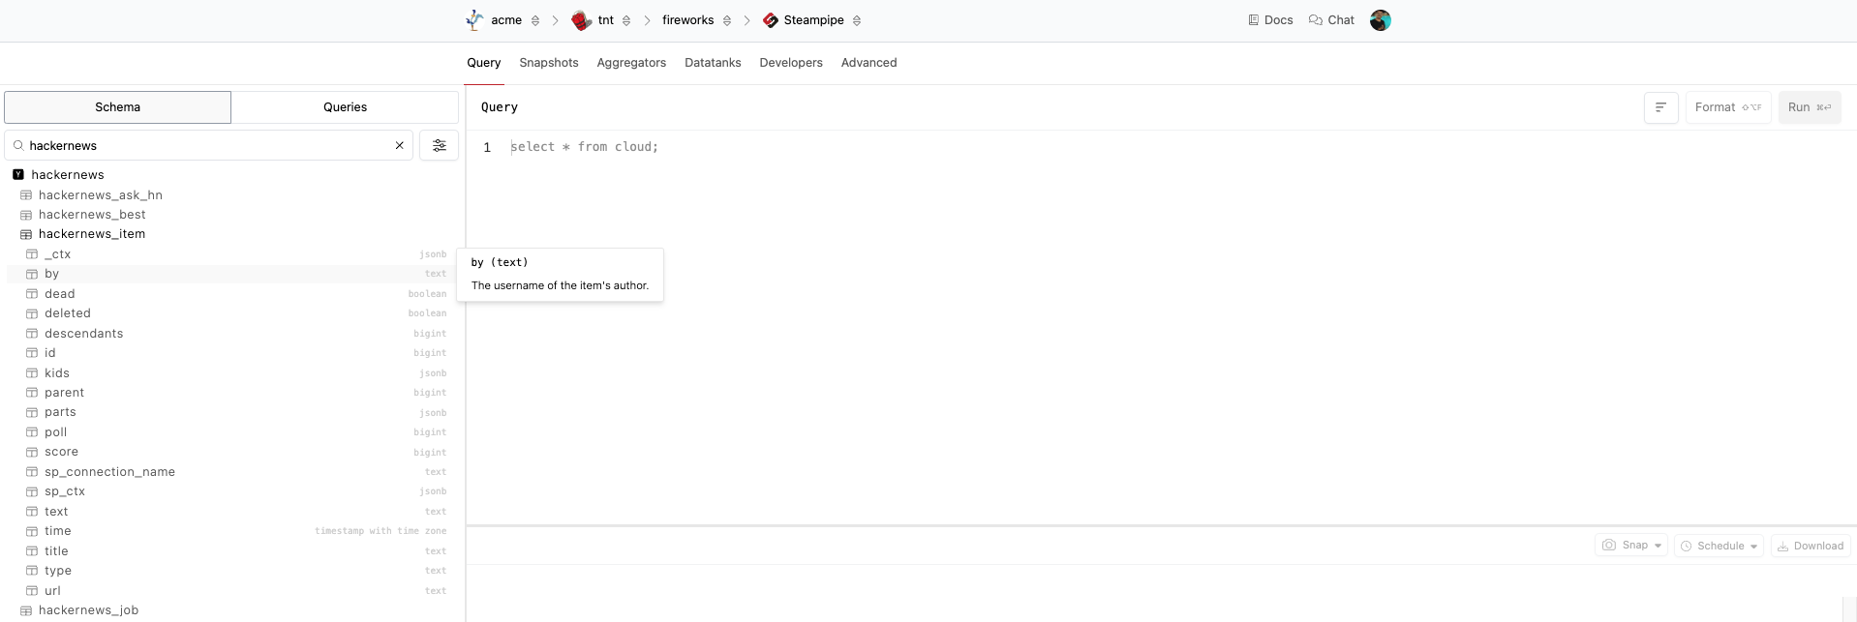Open the schema filter settings icon
The width and height of the screenshot is (1857, 622).
439,145
